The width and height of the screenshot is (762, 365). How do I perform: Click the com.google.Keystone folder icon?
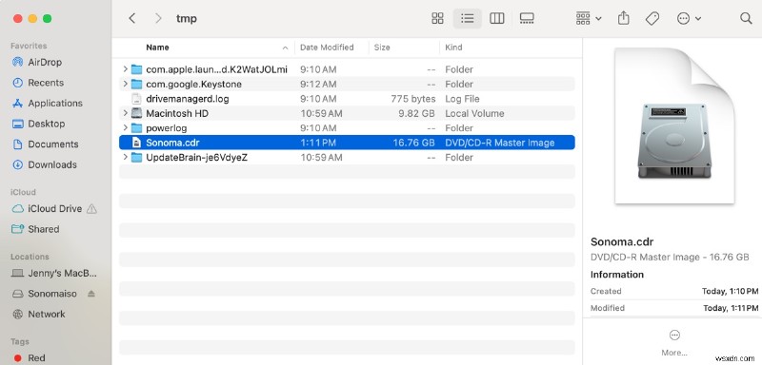(x=136, y=84)
